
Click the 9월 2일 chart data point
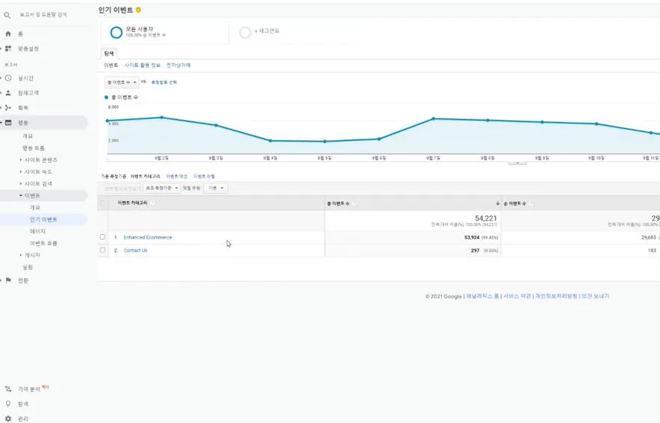161,117
